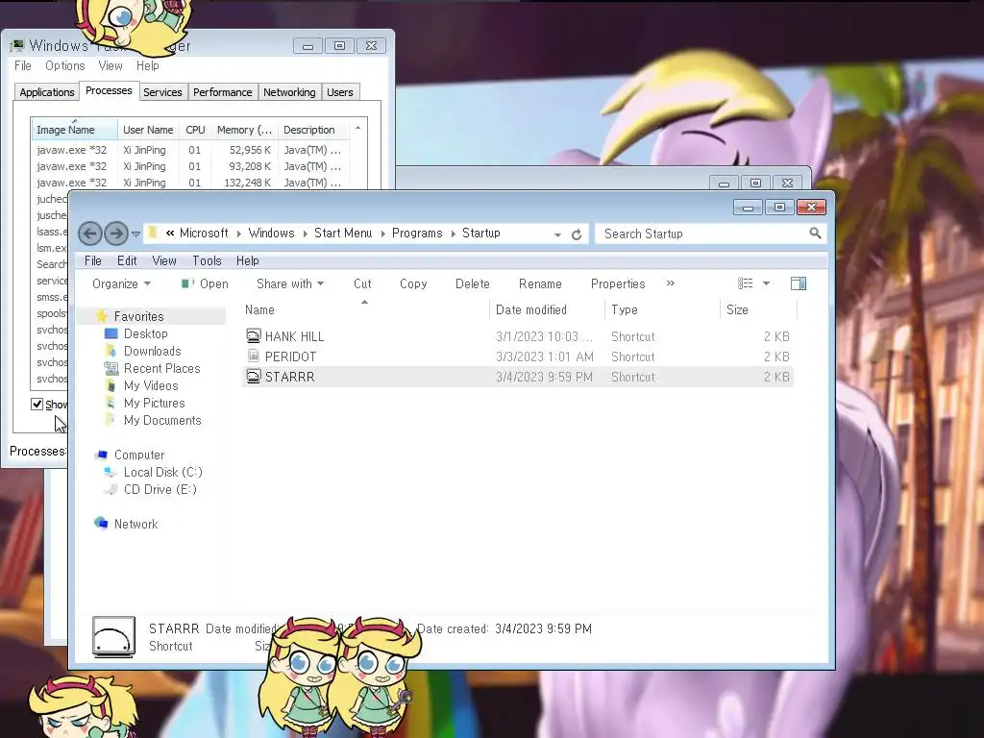Image resolution: width=984 pixels, height=738 pixels.
Task: Sort by the Type column header
Action: click(x=663, y=309)
